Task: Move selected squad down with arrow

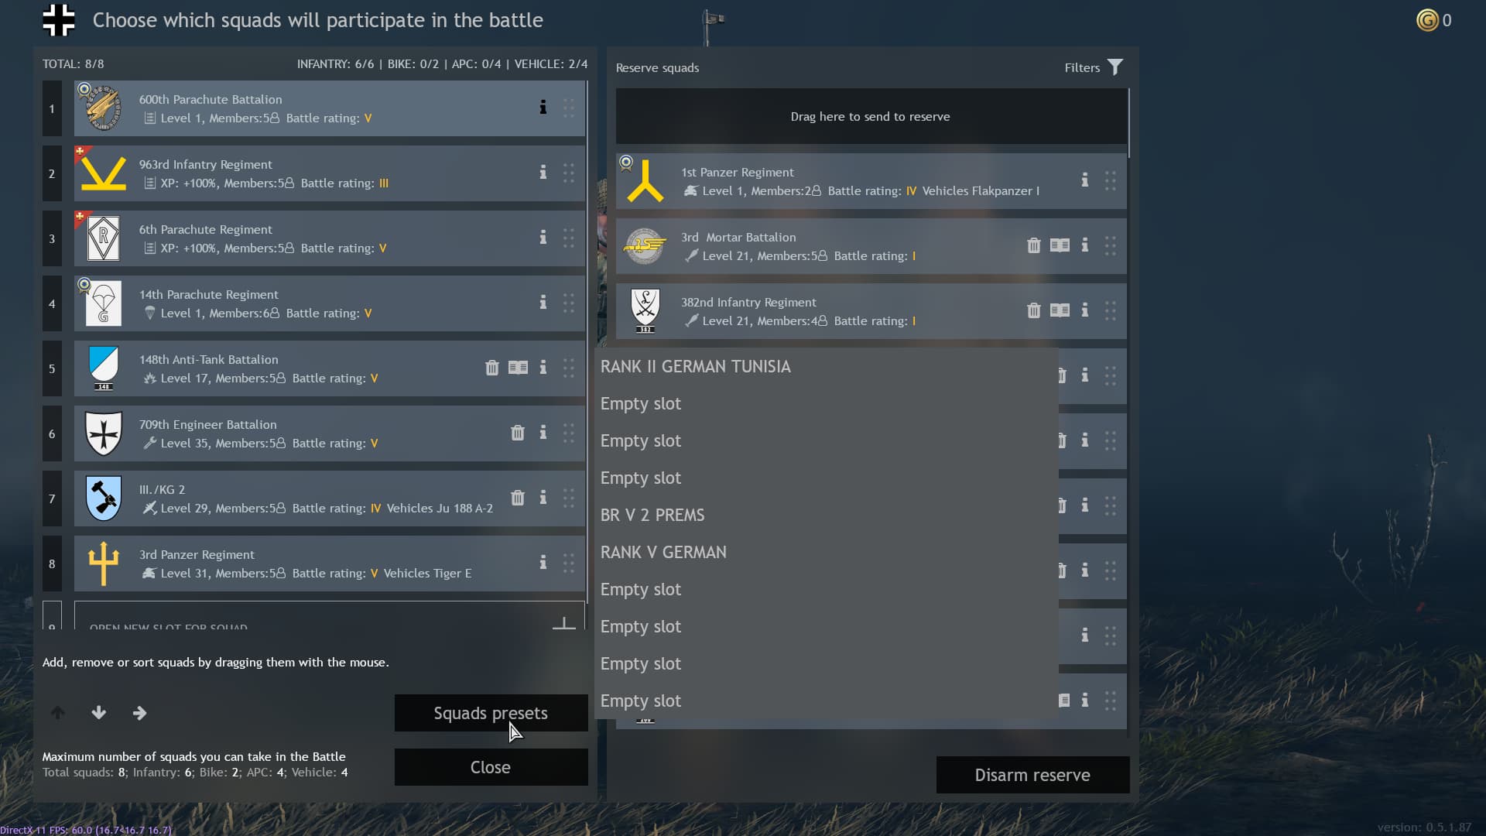Action: (98, 713)
